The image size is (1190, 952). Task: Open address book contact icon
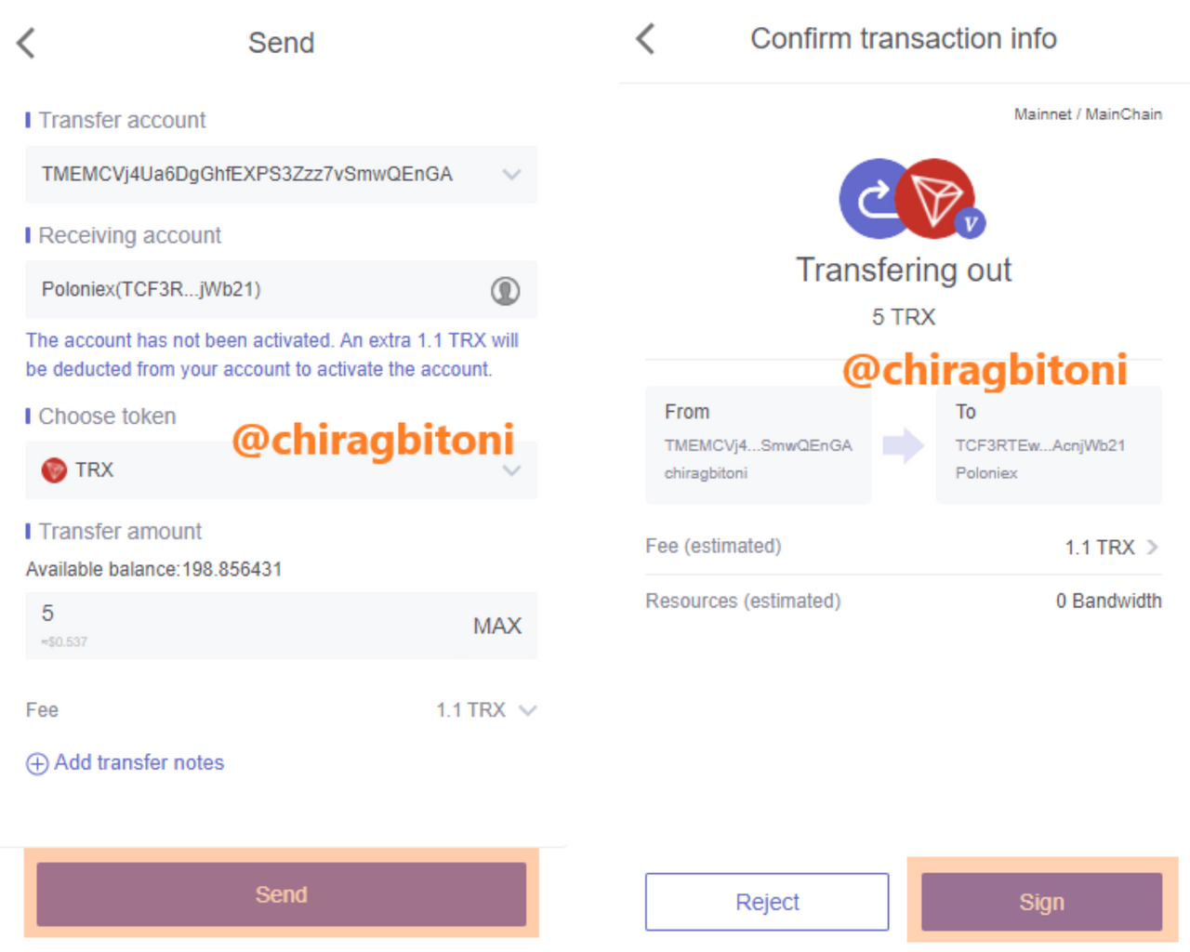(x=505, y=291)
